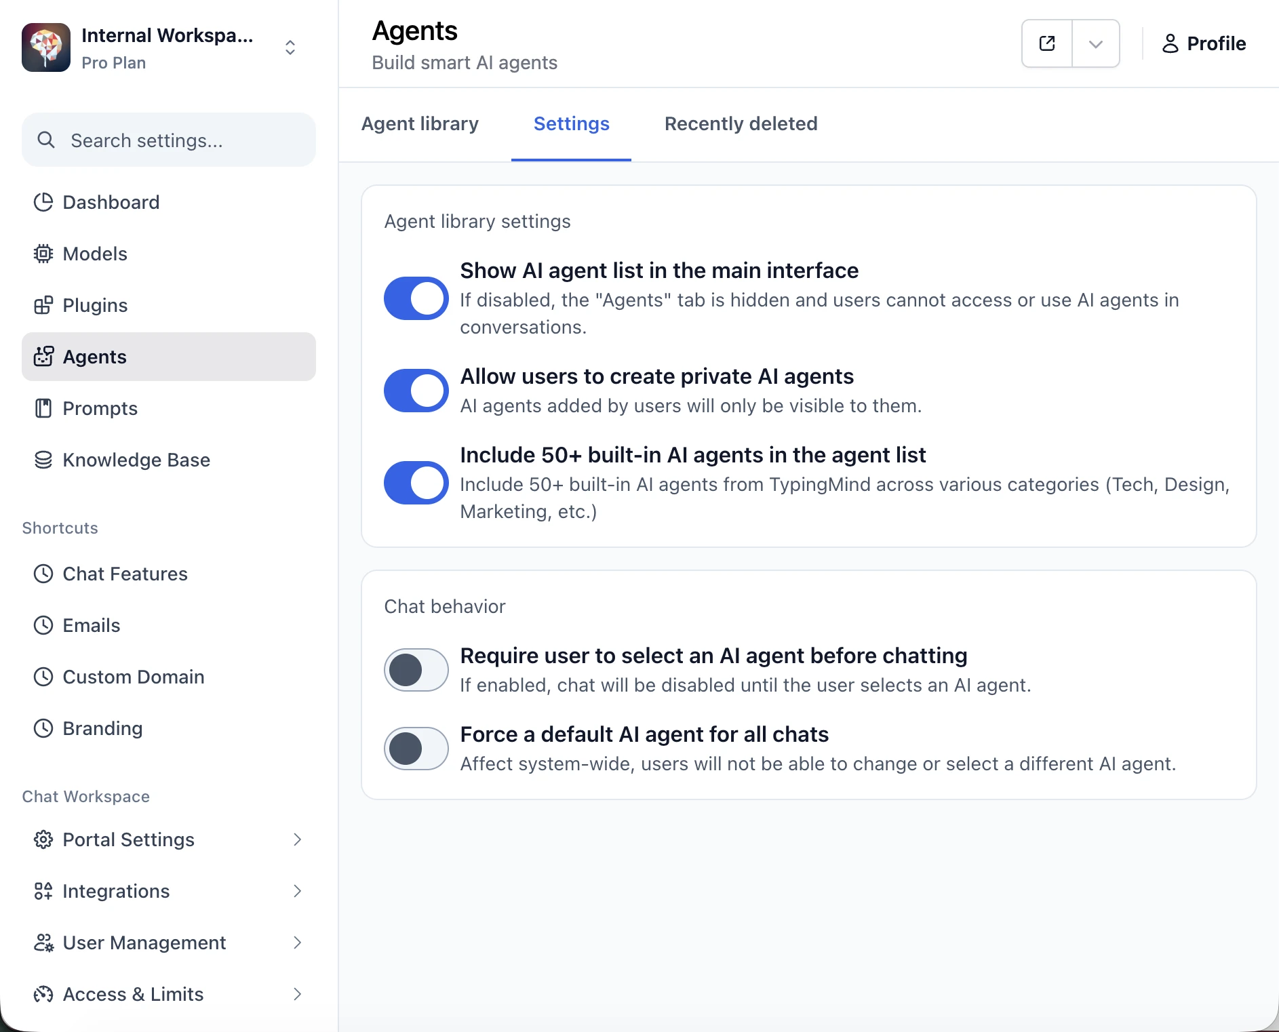The width and height of the screenshot is (1279, 1032).
Task: Click "Agent library settings" section title
Action: [x=477, y=221]
